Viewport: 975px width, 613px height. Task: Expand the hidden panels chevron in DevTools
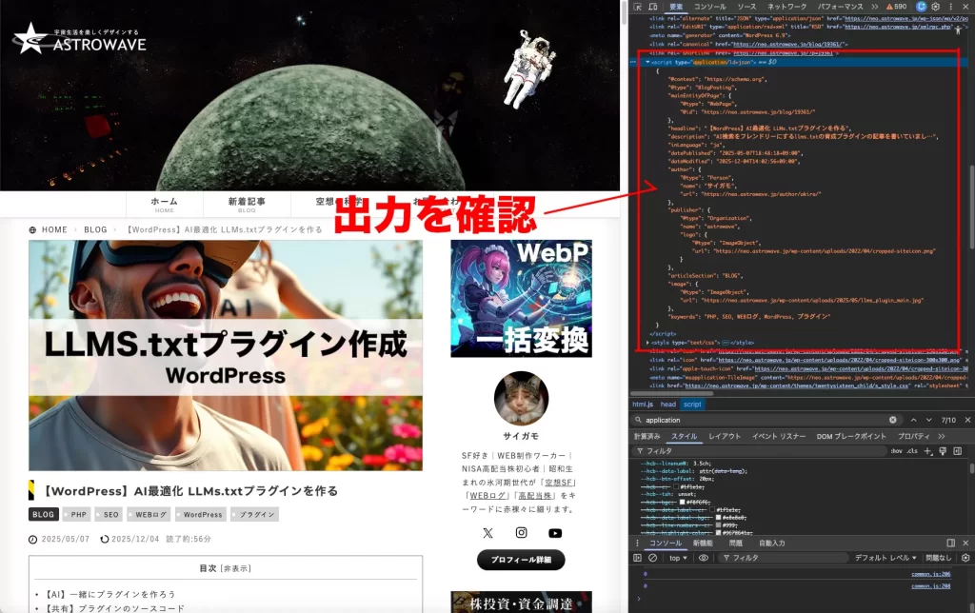[872, 5]
